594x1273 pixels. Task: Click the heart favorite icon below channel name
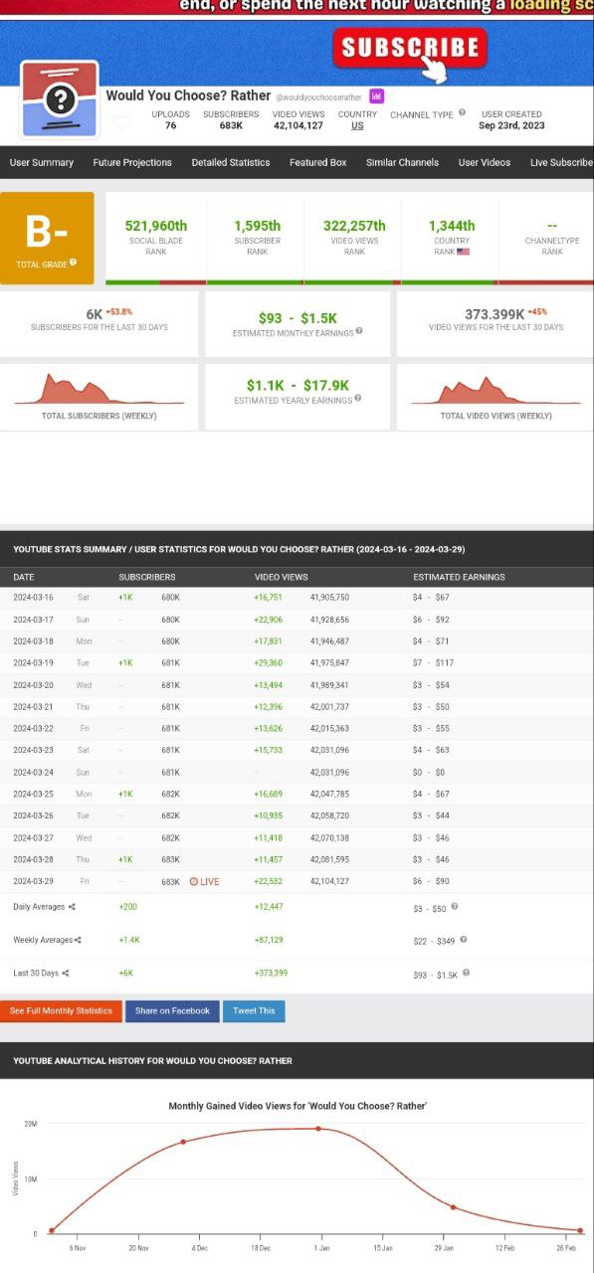point(121,122)
